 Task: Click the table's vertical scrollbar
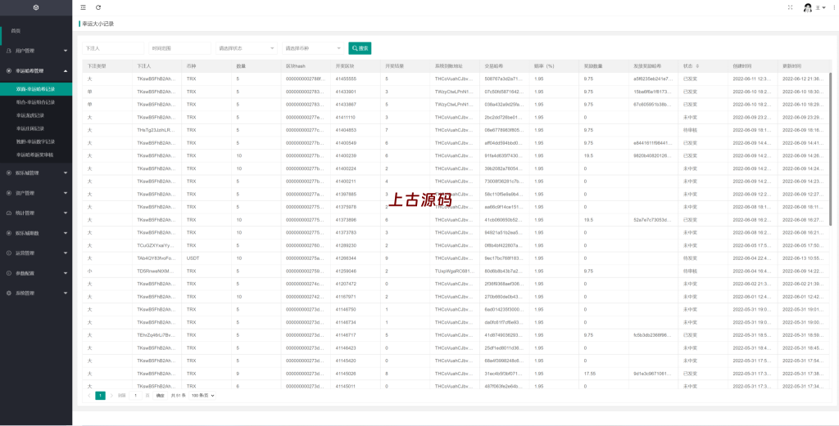[x=830, y=150]
